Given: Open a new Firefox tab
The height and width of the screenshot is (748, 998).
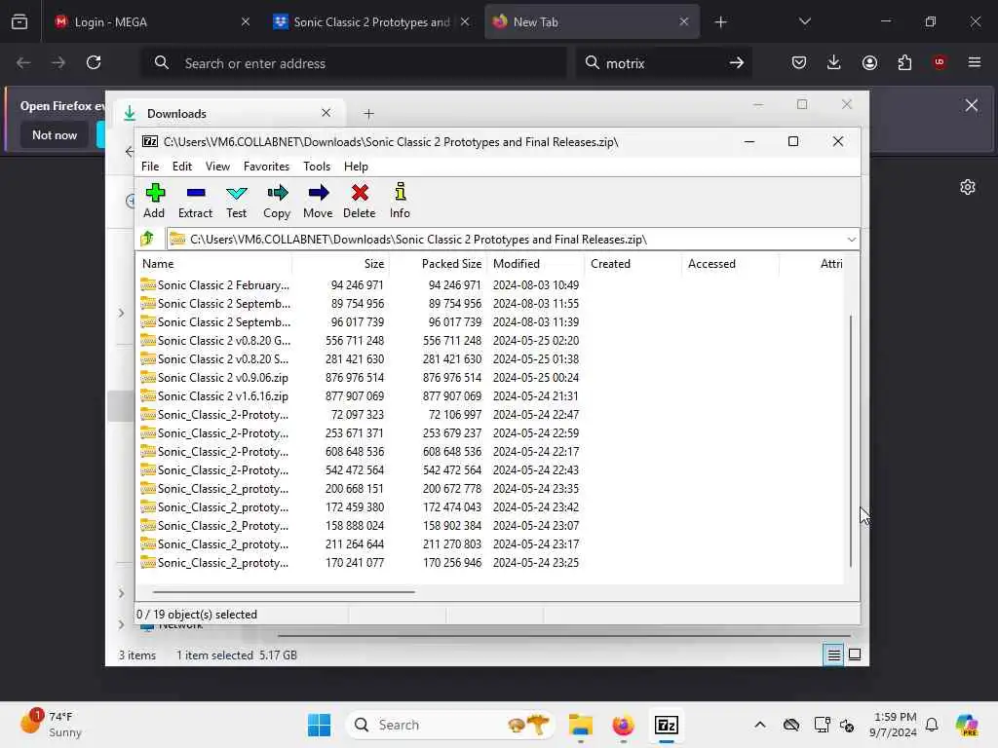Looking at the screenshot, I should 720,22.
